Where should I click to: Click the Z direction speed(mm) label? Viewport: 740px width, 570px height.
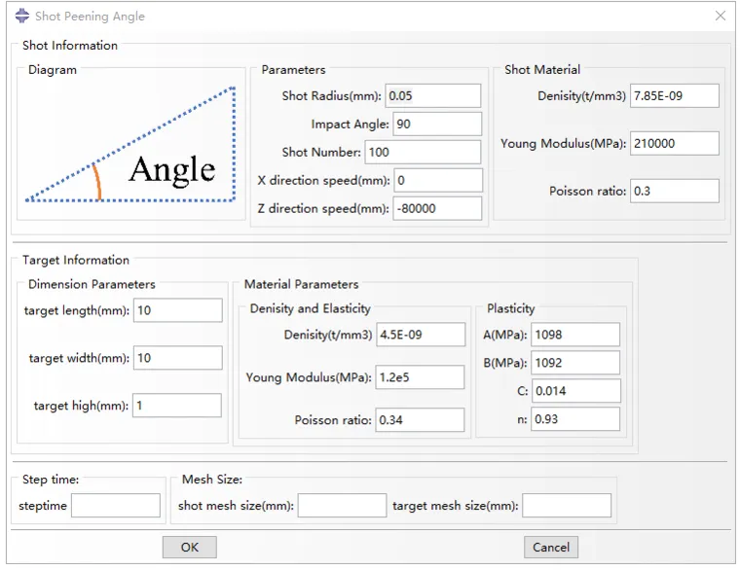point(323,208)
